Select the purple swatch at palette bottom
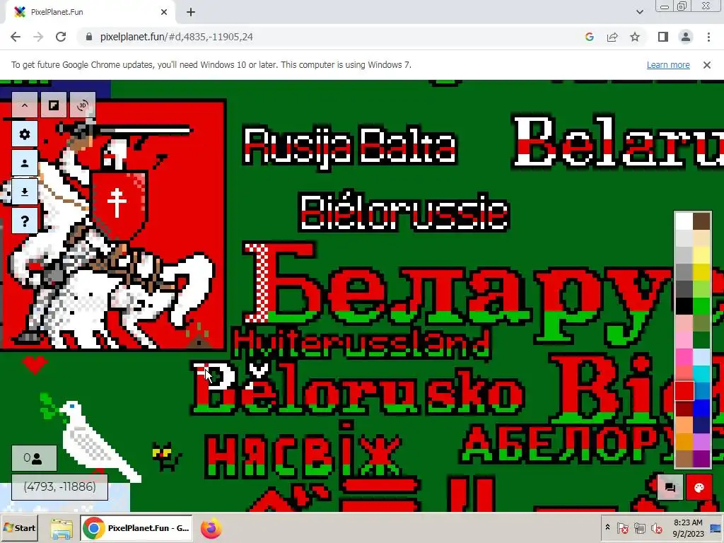The height and width of the screenshot is (543, 724). (x=702, y=459)
